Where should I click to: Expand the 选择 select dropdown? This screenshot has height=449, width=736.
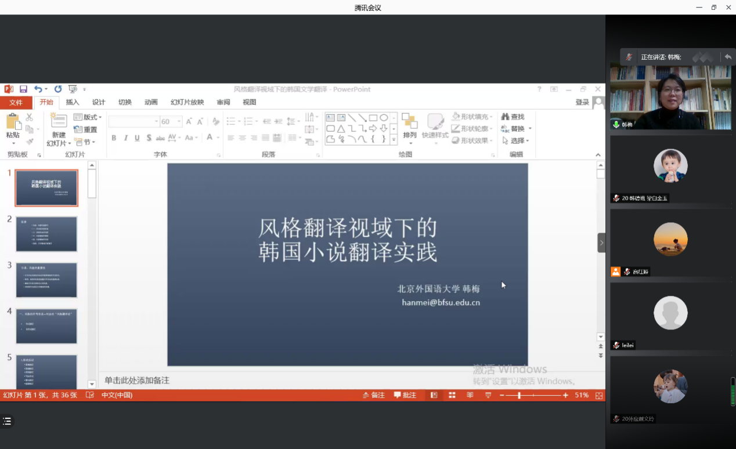tap(517, 141)
